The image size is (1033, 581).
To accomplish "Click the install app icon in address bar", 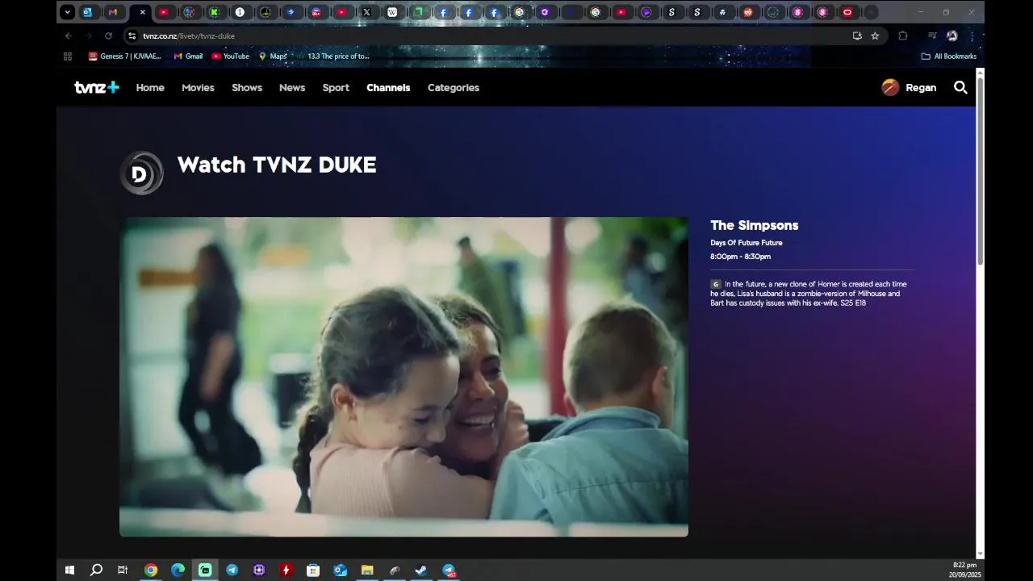I will click(857, 36).
